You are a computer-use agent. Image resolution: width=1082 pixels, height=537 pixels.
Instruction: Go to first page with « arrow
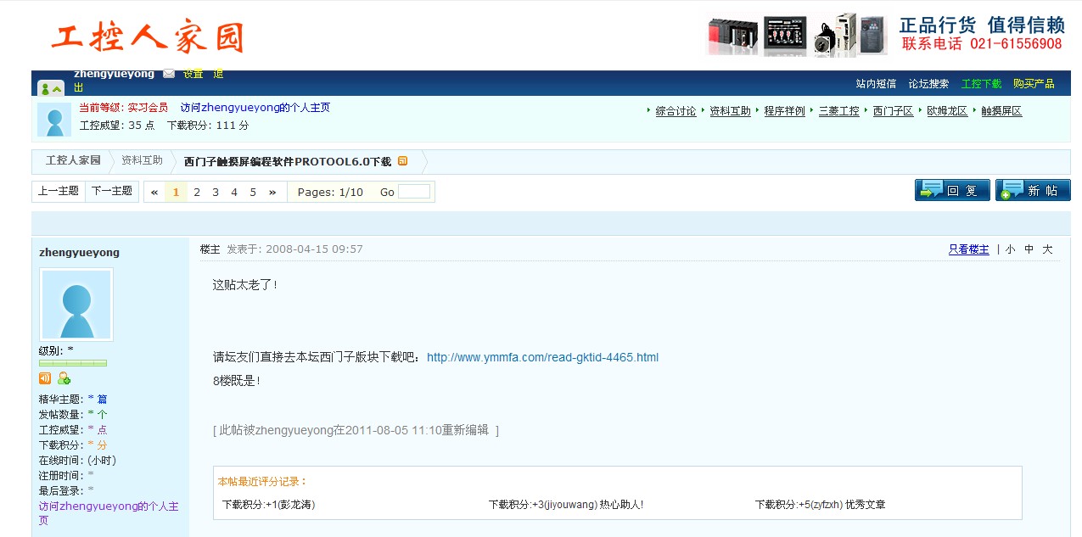point(154,193)
